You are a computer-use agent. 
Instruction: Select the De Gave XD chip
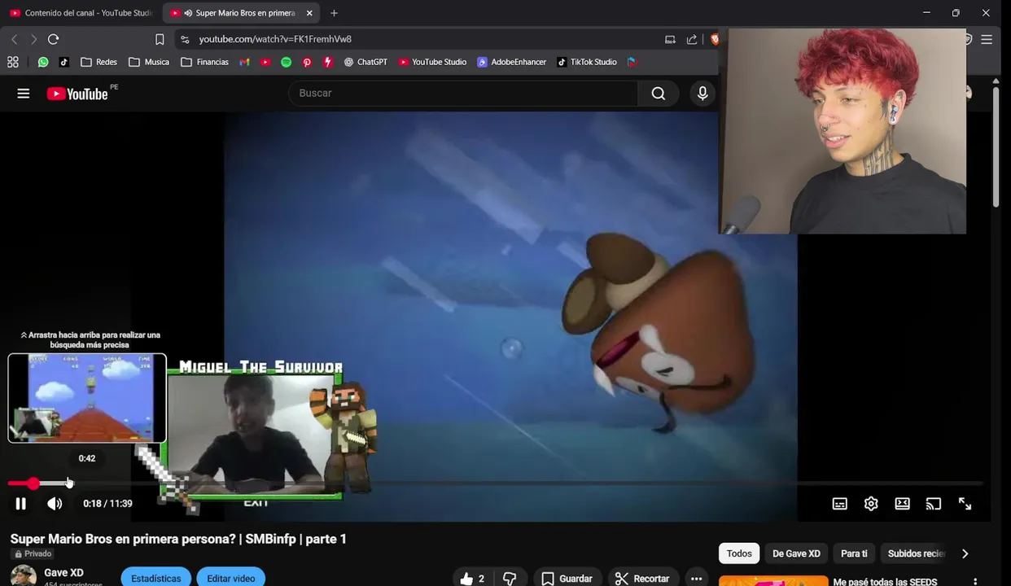click(x=796, y=553)
